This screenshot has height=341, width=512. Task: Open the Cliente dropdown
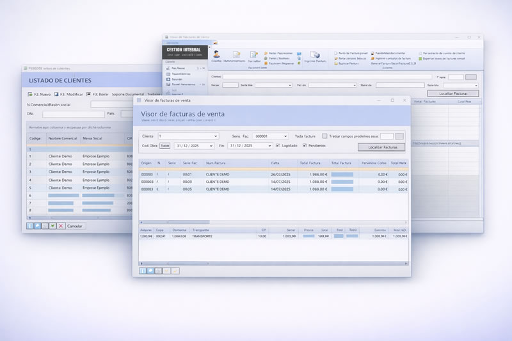[216, 136]
